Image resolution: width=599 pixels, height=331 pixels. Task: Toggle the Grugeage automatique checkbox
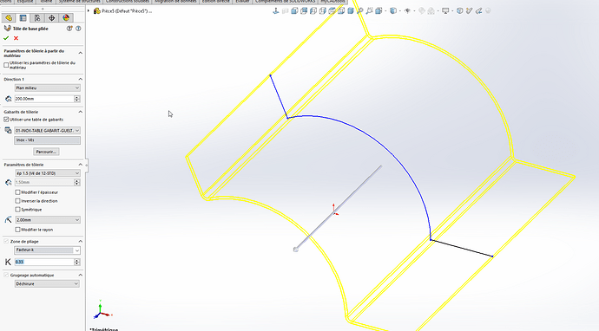click(6, 275)
